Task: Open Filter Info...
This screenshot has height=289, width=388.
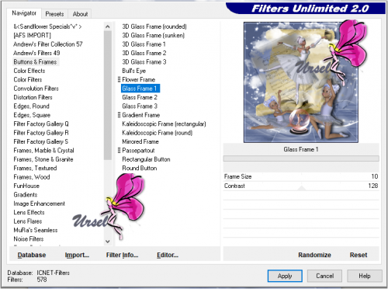Action: [x=122, y=255]
